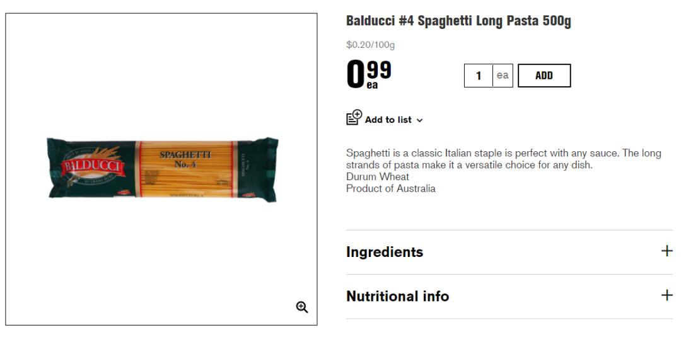This screenshot has height=342, width=681.
Task: Click the 'ea' unit label beside quantity
Action: click(x=503, y=76)
